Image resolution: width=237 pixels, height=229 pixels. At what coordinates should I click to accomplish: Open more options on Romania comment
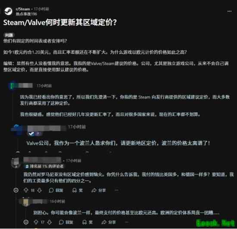click(116, 190)
